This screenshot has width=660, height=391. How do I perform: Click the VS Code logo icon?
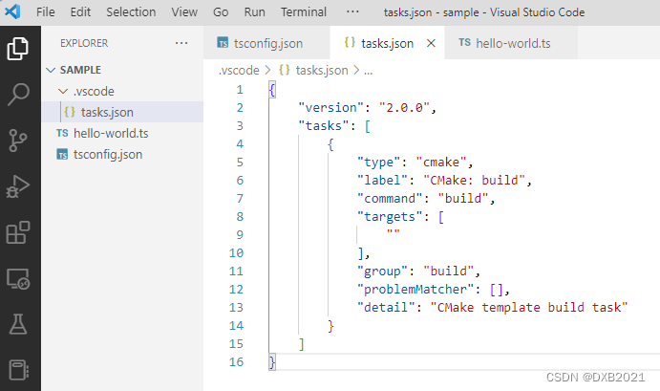12,11
